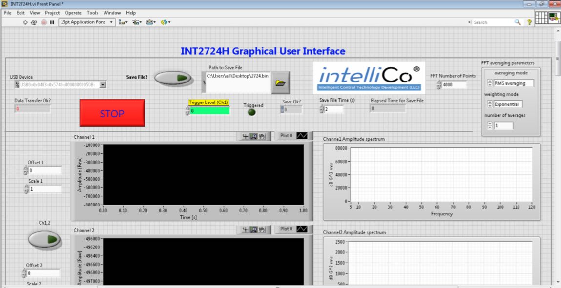Open the 15pt Application Font dropdown
This screenshot has width=561, height=288.
tap(87, 22)
